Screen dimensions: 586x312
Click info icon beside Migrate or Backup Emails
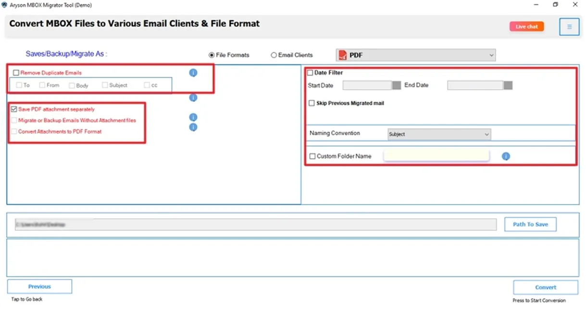(x=193, y=117)
